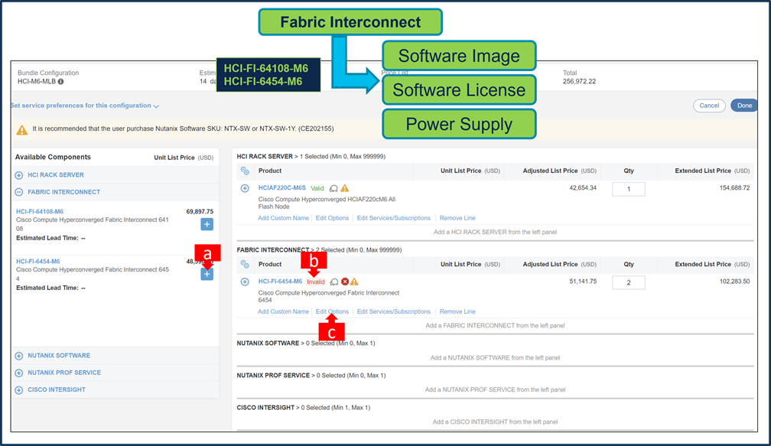This screenshot has height=446, width=771.
Task: Collapse the FABRIC INTERCONNECT component group
Action: pos(18,192)
